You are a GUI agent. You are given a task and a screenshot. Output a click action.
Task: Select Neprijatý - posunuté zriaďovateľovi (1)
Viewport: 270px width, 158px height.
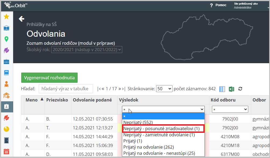(163, 129)
